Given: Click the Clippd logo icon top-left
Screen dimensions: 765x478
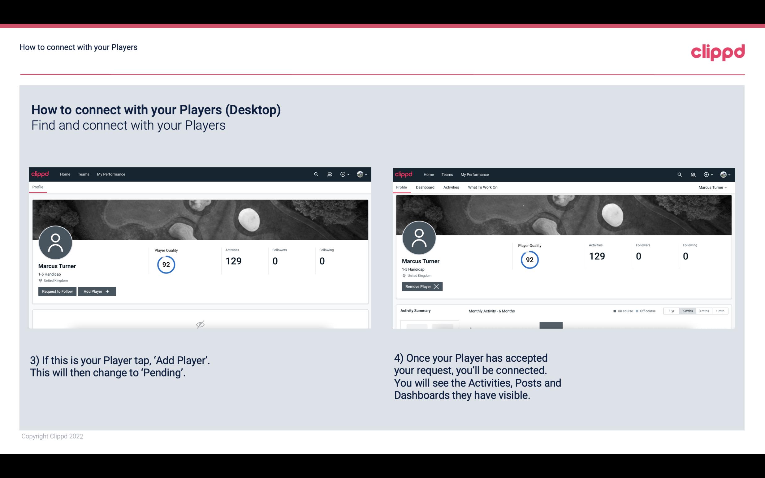Looking at the screenshot, I should point(40,174).
